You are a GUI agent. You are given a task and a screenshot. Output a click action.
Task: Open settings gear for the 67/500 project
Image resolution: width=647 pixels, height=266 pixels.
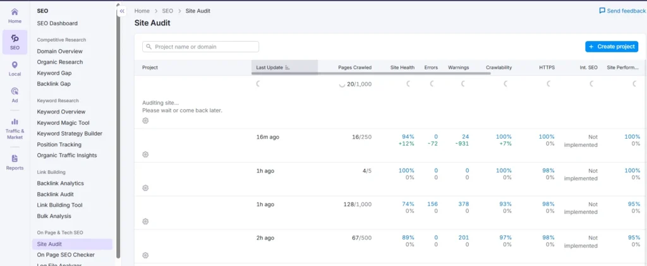pos(145,255)
